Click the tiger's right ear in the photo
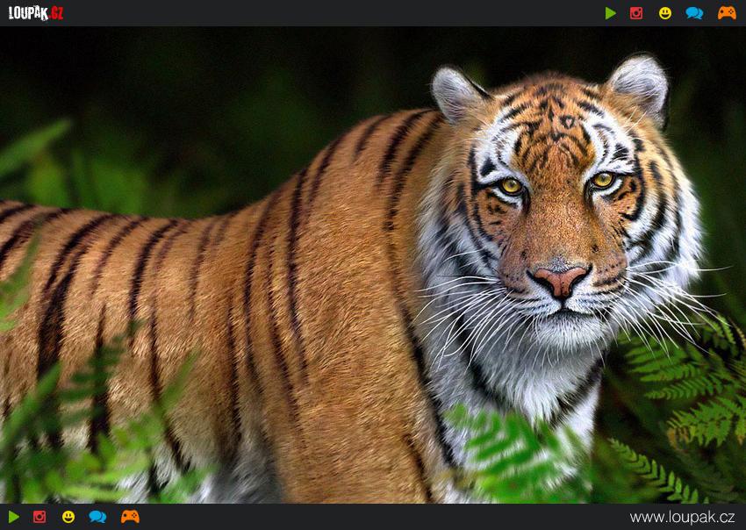The height and width of the screenshot is (530, 746). pyautogui.click(x=639, y=82)
